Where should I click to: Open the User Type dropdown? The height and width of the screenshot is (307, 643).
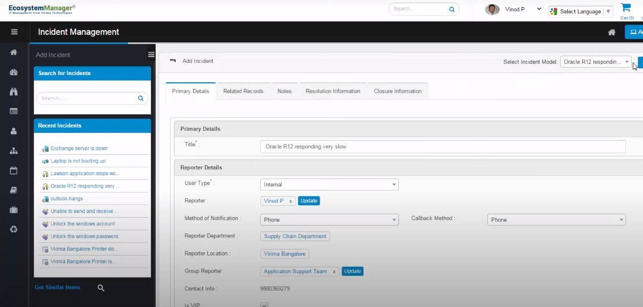pos(329,184)
